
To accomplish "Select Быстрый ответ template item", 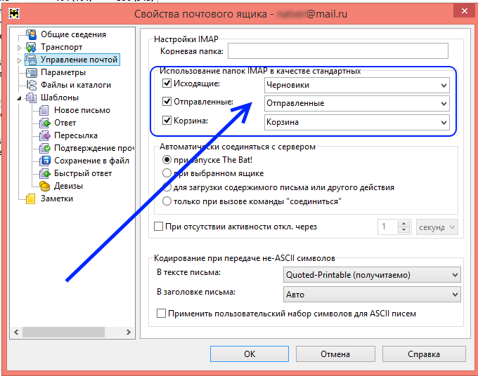I will point(83,173).
